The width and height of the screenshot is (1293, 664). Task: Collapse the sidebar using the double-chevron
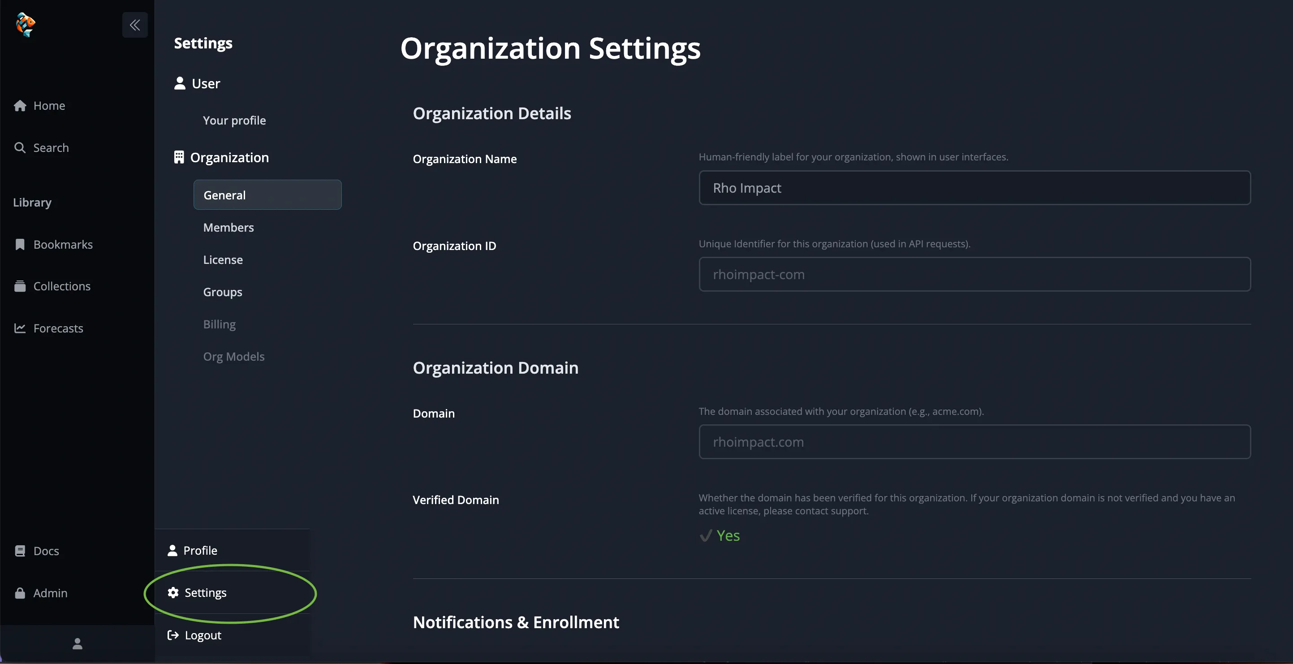point(134,25)
